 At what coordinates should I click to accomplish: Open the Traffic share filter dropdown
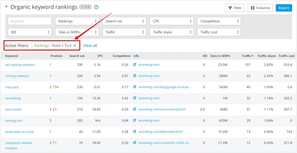[172, 32]
